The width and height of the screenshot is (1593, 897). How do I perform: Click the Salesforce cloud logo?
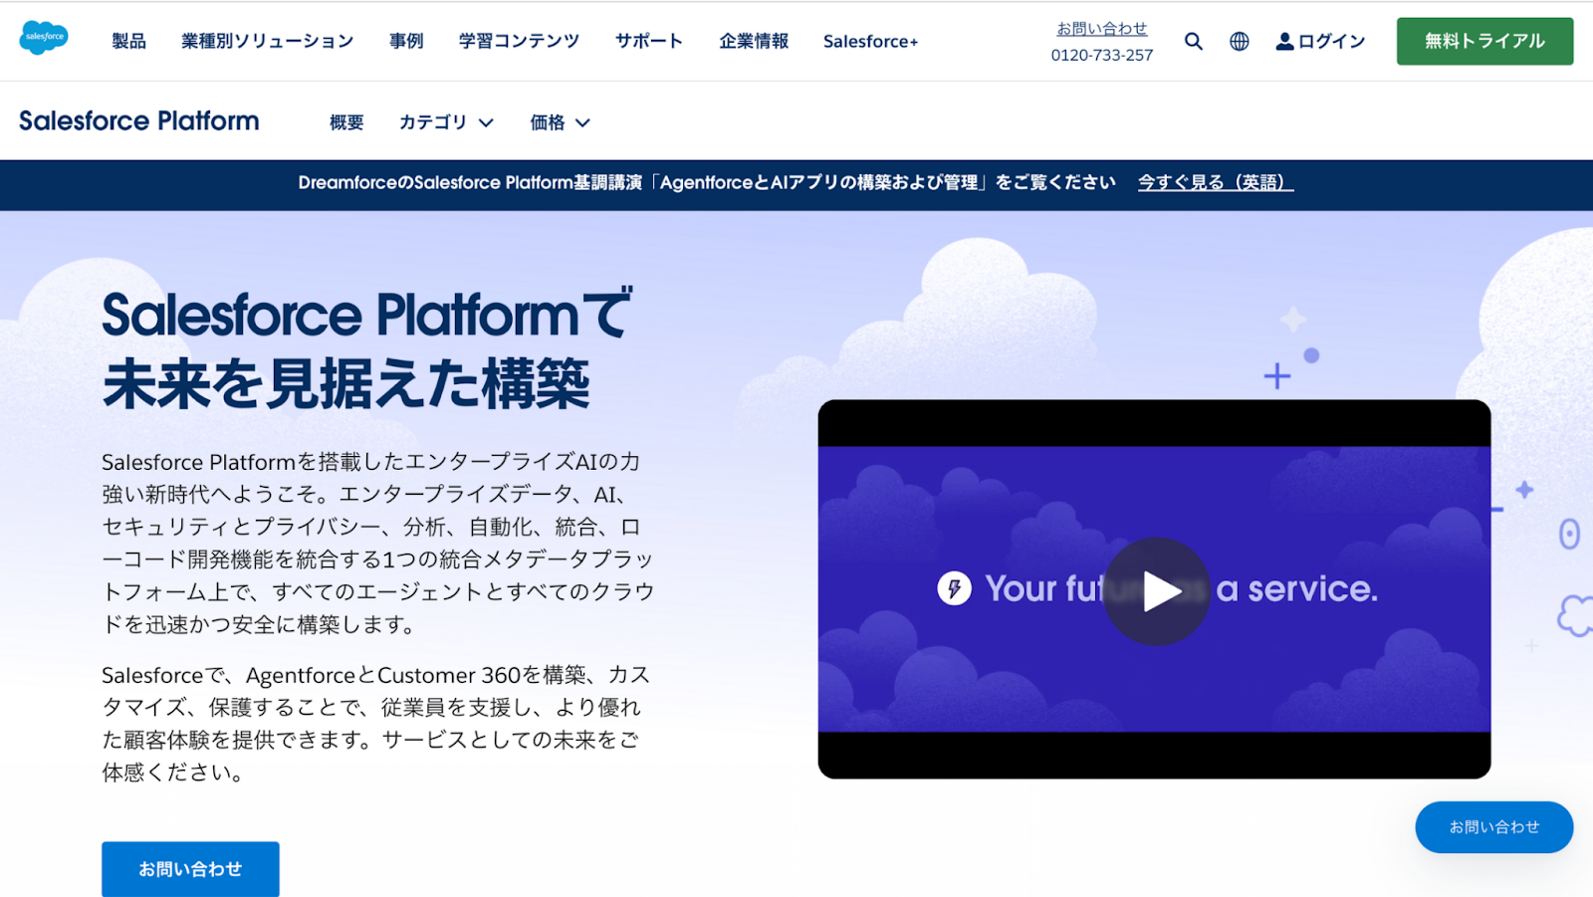44,38
